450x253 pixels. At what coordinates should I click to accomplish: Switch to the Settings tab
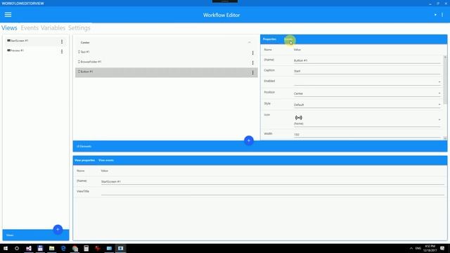point(79,28)
